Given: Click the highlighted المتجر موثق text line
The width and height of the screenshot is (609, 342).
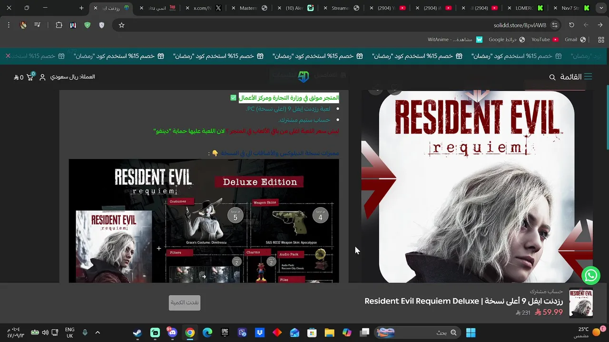Looking at the screenshot, I should (289, 98).
